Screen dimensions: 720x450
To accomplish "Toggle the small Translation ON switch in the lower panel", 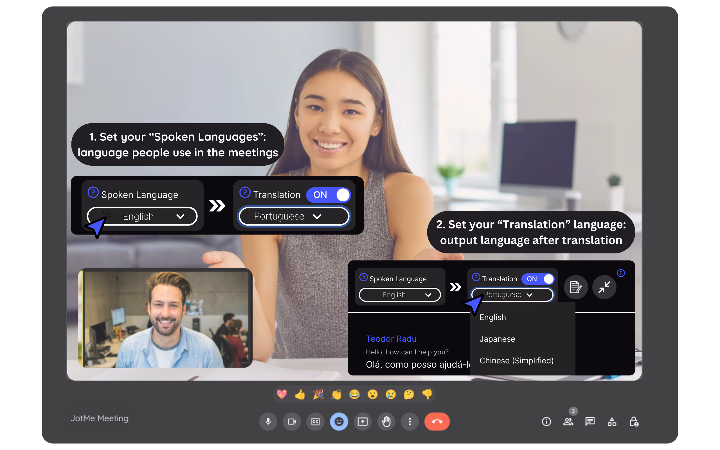I will (x=538, y=279).
